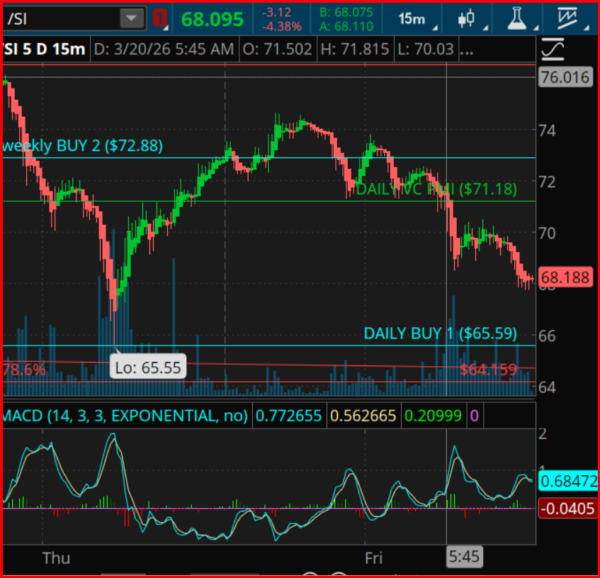Click the high value H: 71.815
The image size is (600, 578).
tap(355, 49)
